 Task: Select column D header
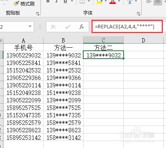pos(144,40)
